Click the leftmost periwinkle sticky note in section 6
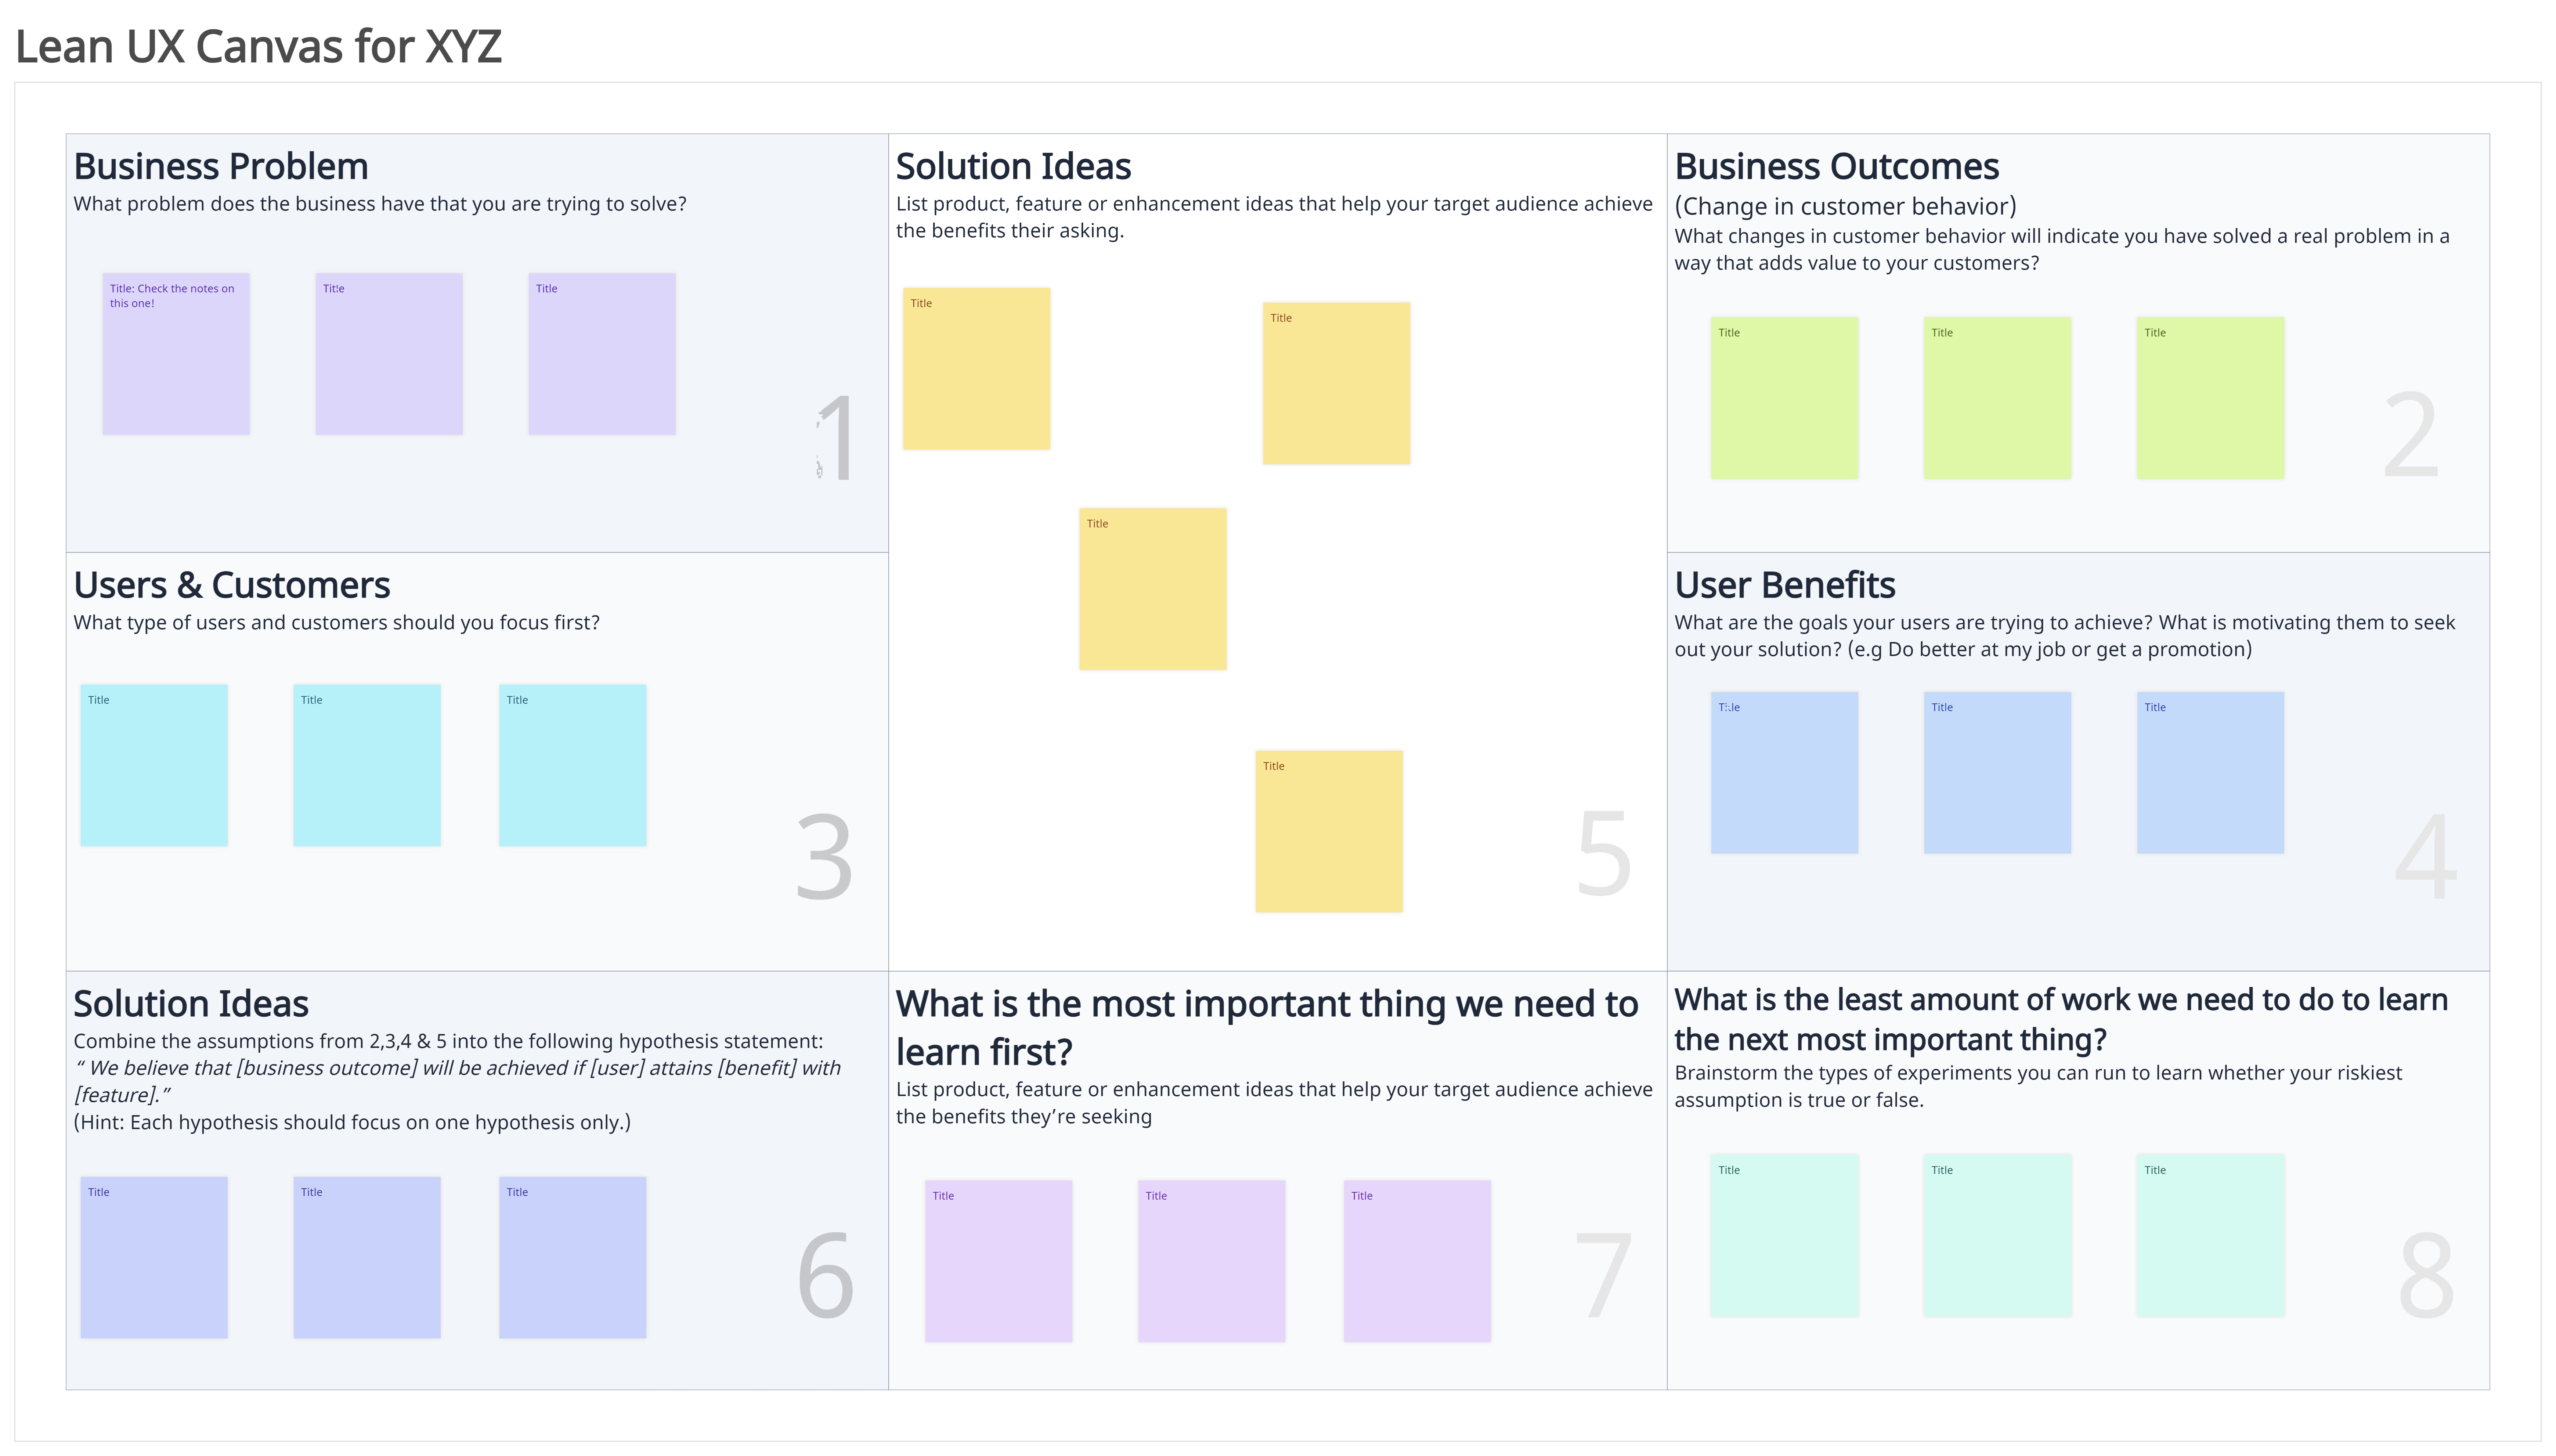 point(154,1257)
